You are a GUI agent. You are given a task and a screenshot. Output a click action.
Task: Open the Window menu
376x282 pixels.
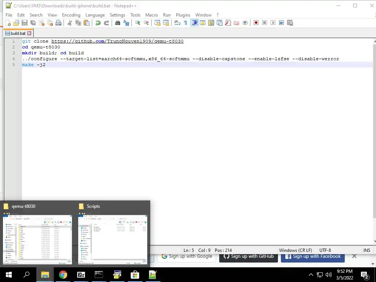coord(203,15)
